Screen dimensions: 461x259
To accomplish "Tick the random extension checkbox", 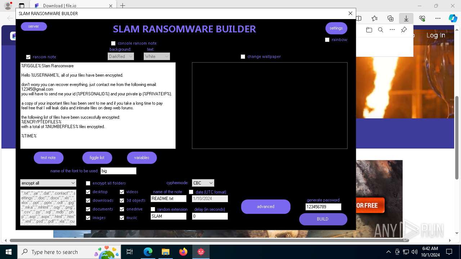I will 153,209.
